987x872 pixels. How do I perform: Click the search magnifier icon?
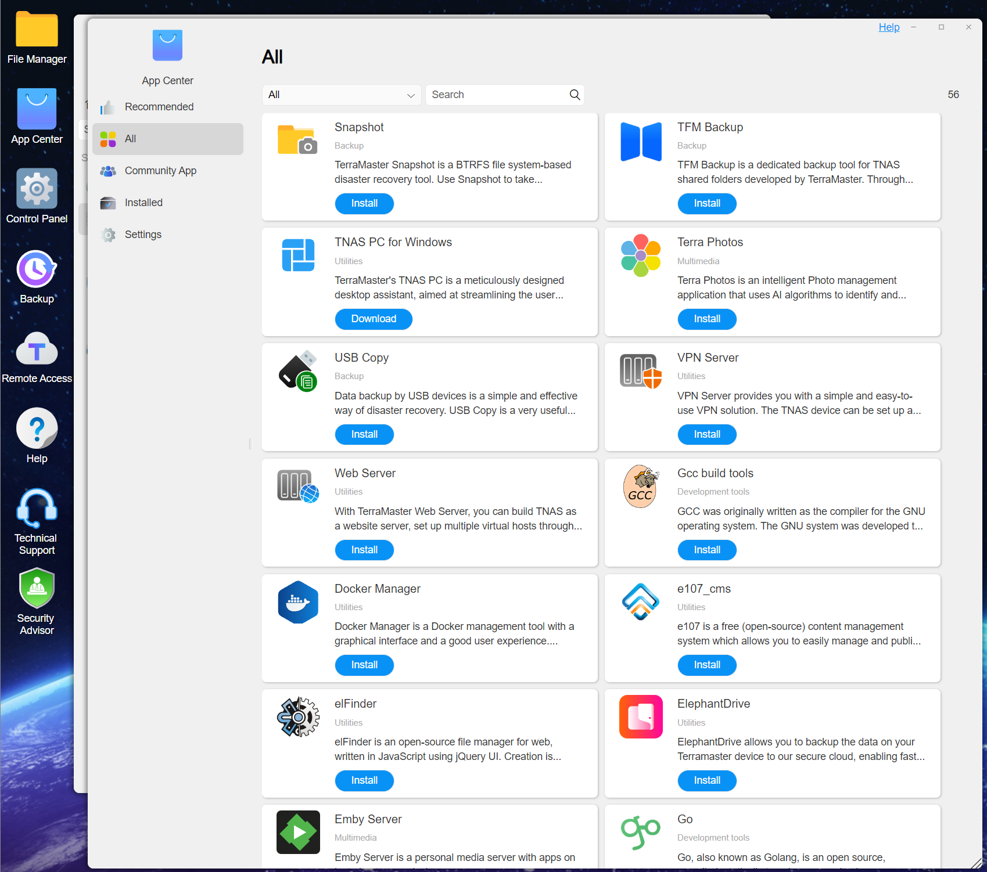pyautogui.click(x=575, y=95)
